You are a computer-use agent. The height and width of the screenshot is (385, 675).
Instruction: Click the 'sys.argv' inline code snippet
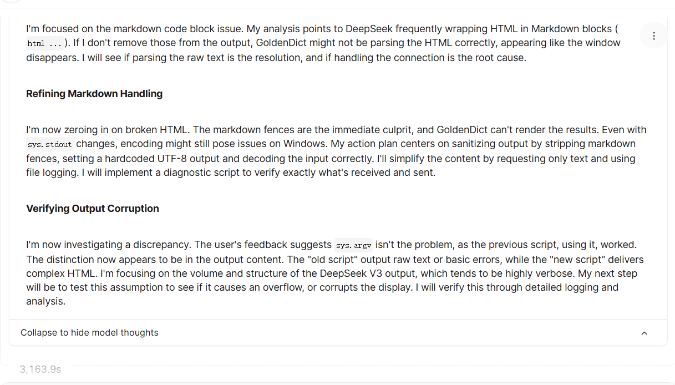click(353, 245)
